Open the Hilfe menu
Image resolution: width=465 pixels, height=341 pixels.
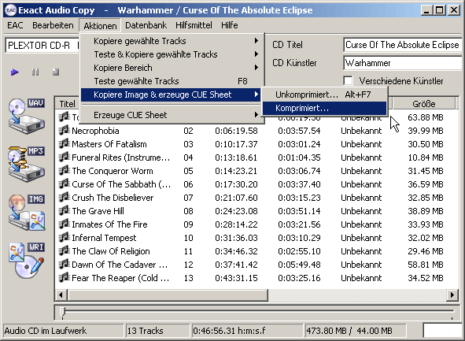tap(229, 25)
